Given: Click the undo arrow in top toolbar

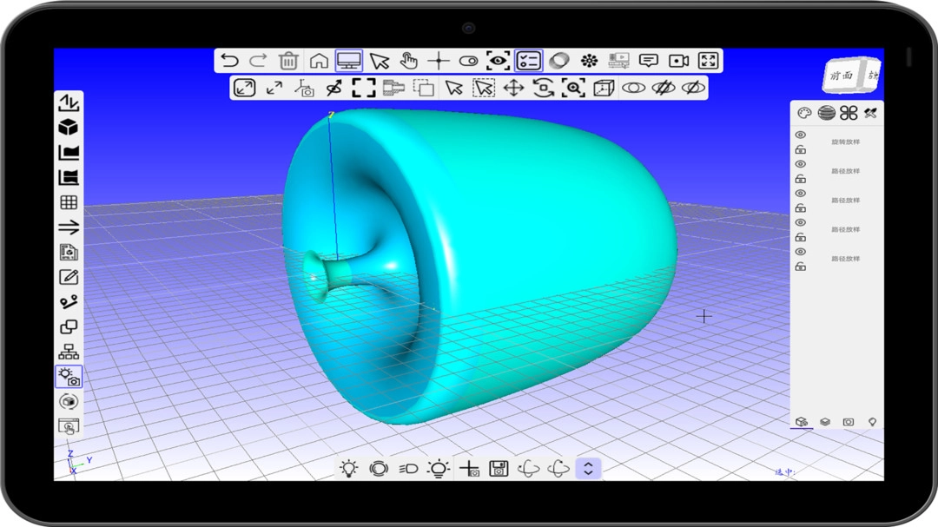Looking at the screenshot, I should [x=229, y=61].
